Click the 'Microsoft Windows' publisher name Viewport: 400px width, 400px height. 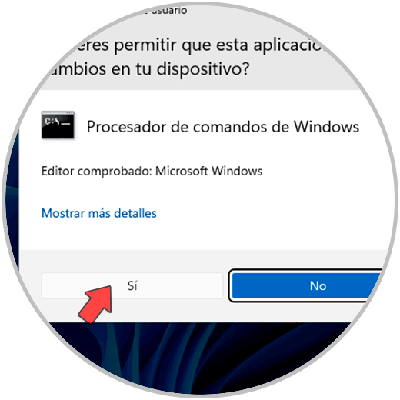pyautogui.click(x=209, y=171)
